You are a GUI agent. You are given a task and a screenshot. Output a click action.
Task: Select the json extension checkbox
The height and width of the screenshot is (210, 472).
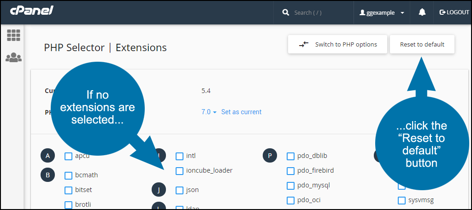179,190
